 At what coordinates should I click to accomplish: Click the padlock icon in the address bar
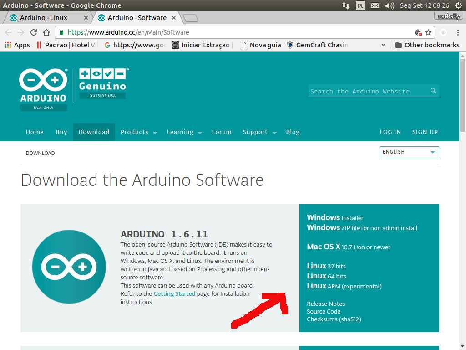[x=61, y=32]
